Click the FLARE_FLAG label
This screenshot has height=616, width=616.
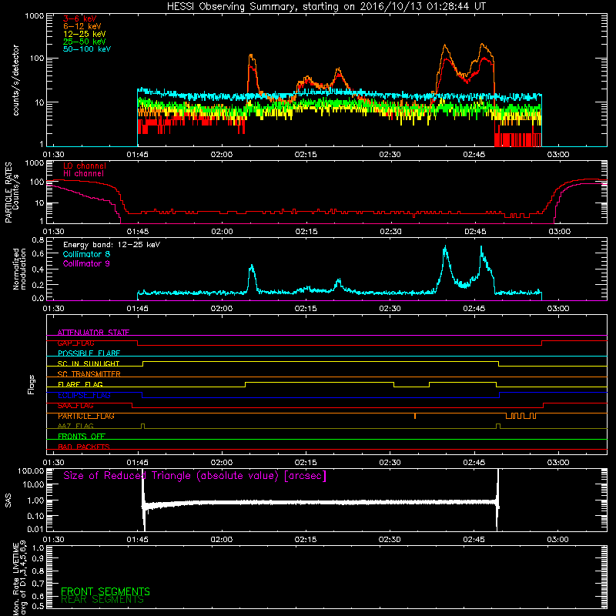80,384
